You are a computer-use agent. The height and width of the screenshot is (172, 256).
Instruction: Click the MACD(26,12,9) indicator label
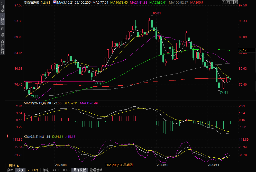tap(35, 103)
